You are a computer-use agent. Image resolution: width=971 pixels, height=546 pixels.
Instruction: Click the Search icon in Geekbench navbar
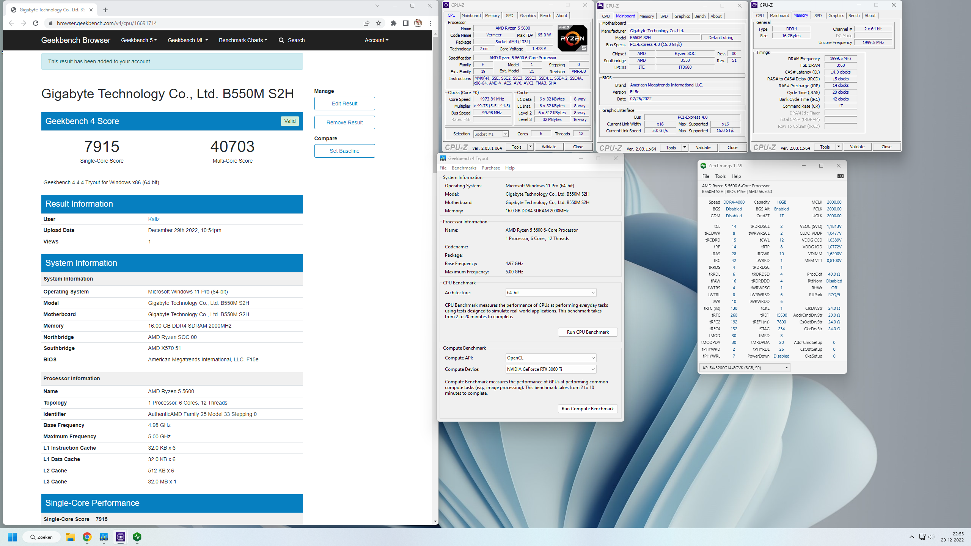click(x=281, y=40)
